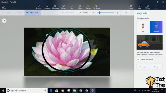Open Microsoft Store from taskbar
Viewport: 166px width, 93px height.
point(57,91)
